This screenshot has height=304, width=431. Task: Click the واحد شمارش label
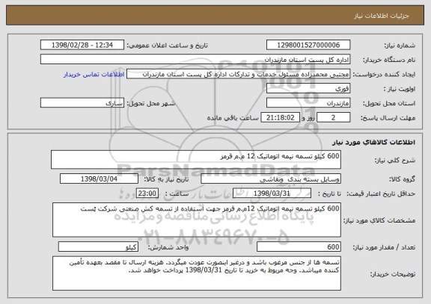(x=168, y=247)
